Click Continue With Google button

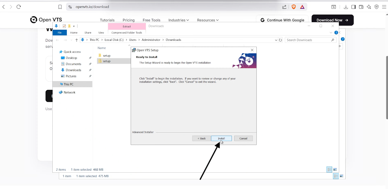pyautogui.click(x=282, y=20)
